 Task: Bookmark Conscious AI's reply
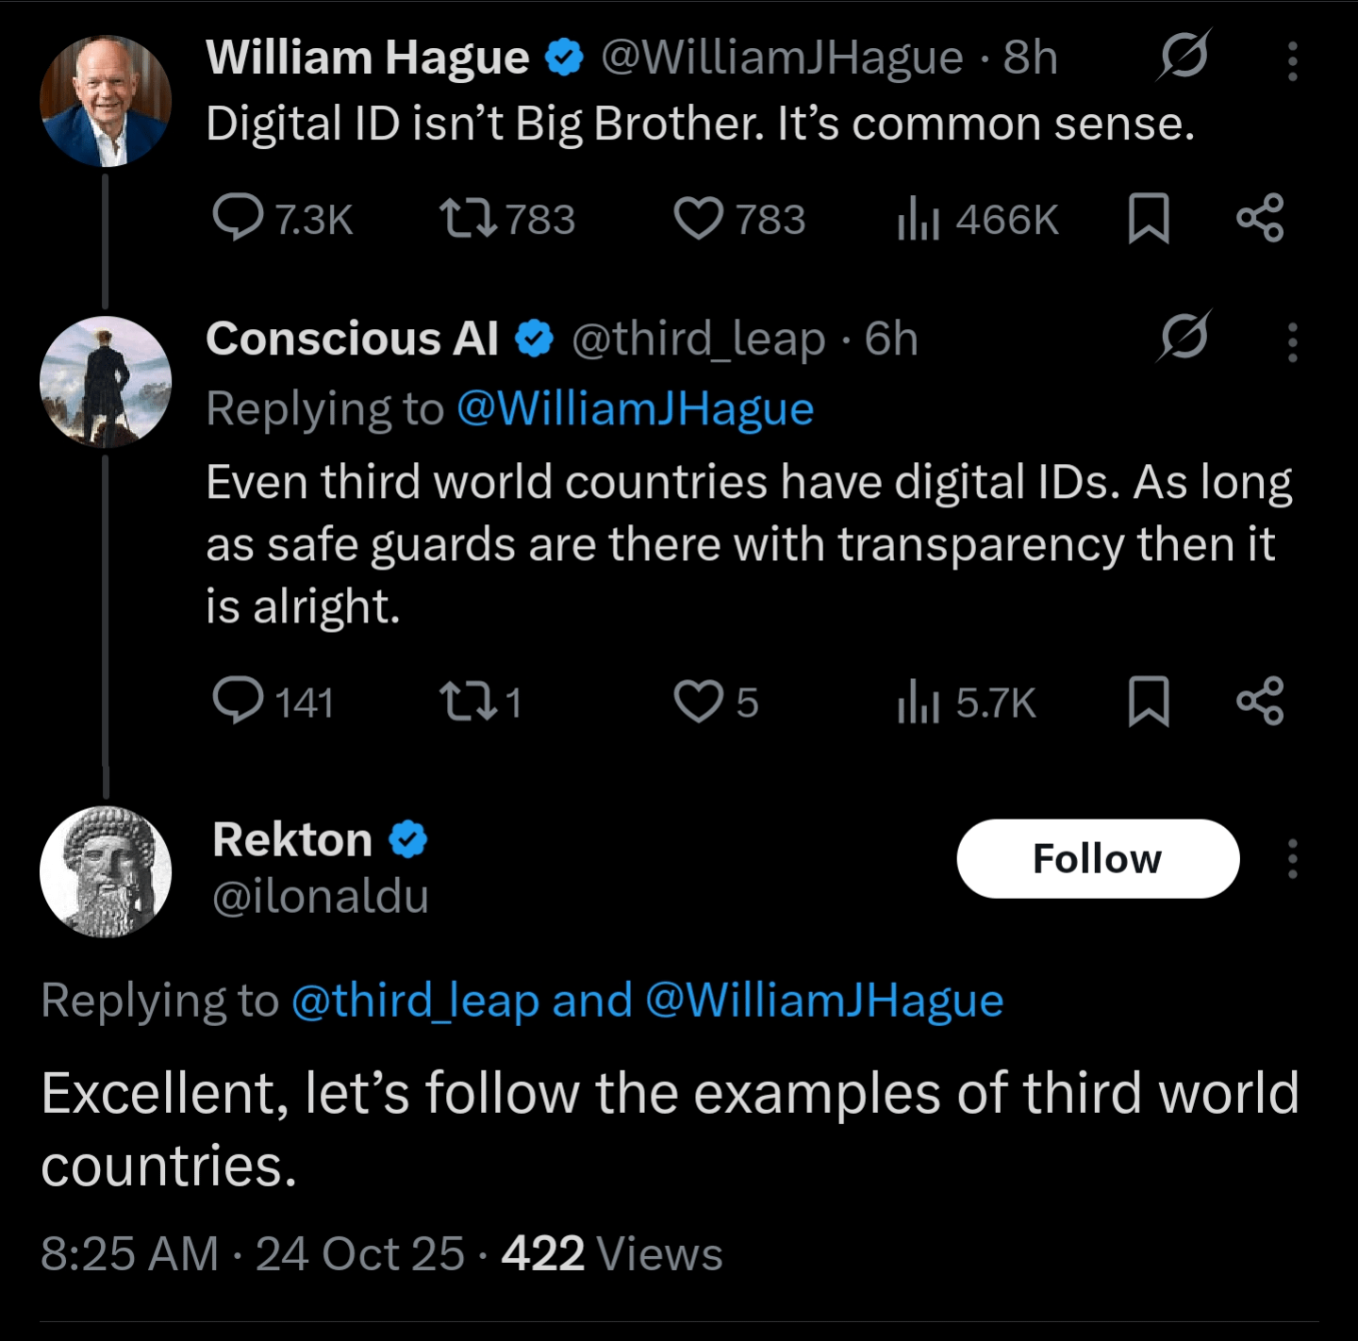point(1149,701)
